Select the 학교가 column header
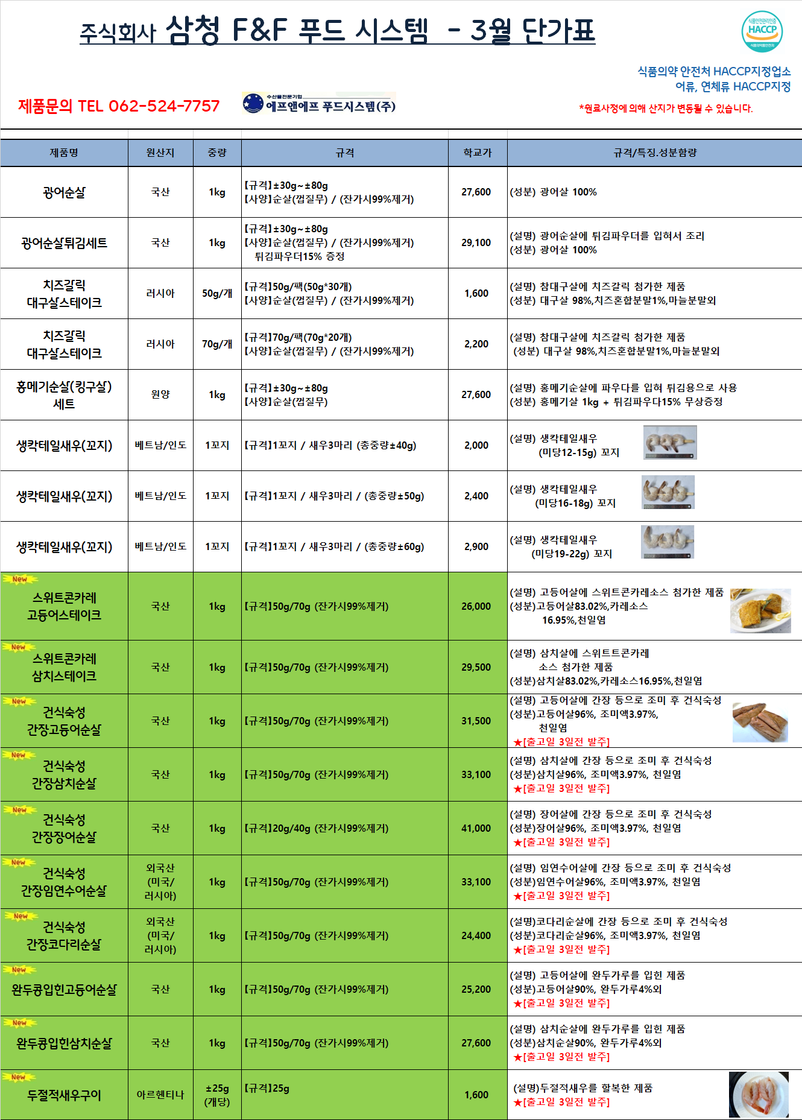This screenshot has width=802, height=1120. [478, 153]
